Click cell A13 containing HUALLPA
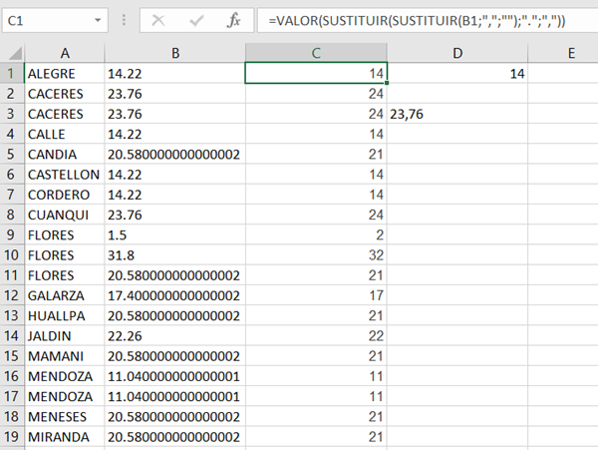The height and width of the screenshot is (450, 598). [65, 315]
